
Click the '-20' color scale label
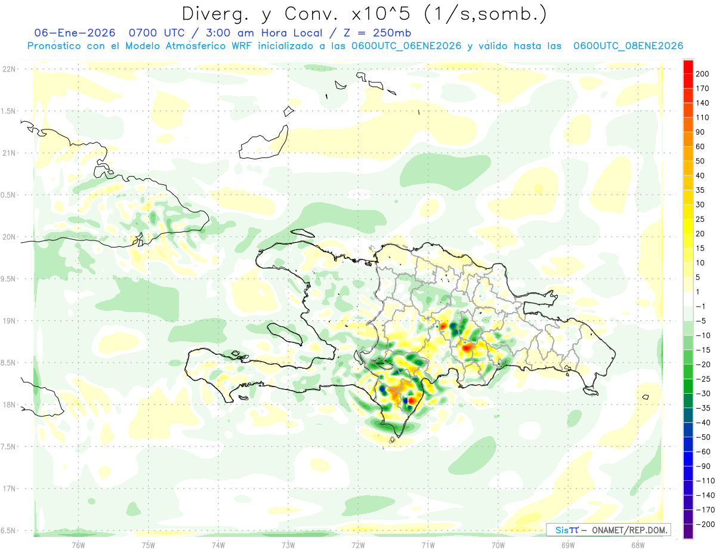704,364
